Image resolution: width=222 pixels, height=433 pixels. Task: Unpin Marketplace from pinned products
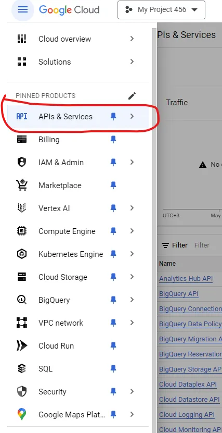(x=113, y=185)
